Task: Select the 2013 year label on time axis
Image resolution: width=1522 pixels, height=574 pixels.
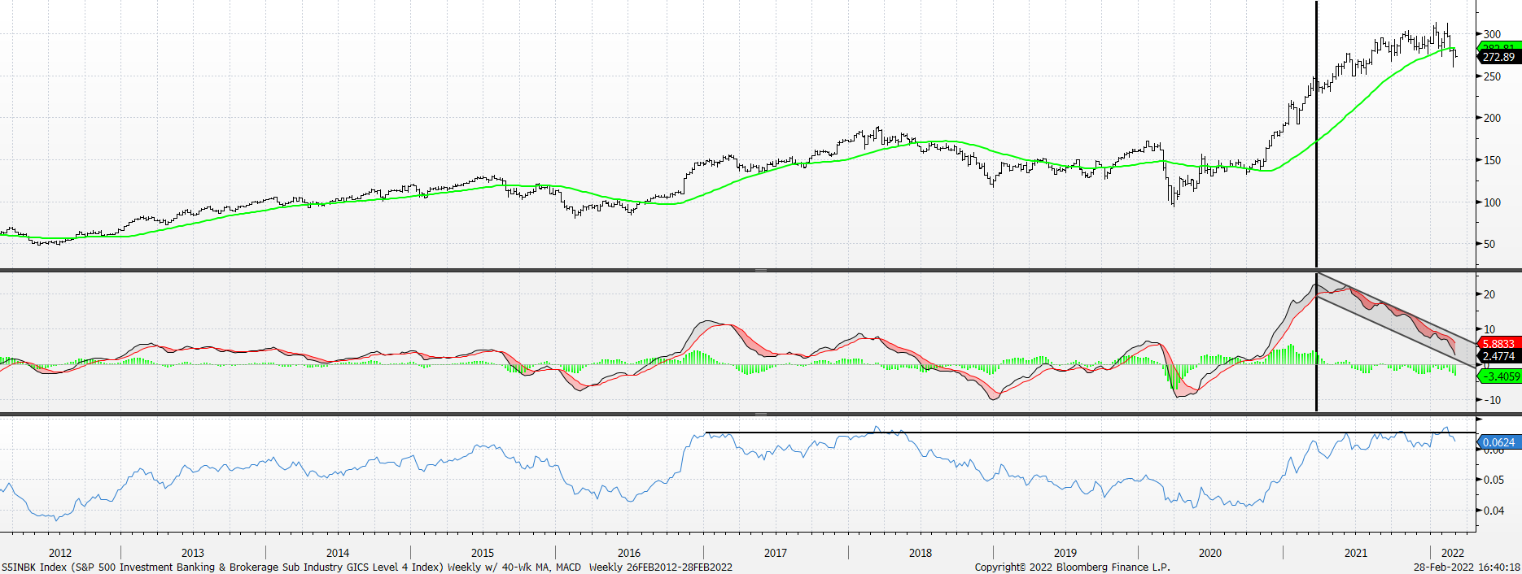Action: tap(193, 553)
